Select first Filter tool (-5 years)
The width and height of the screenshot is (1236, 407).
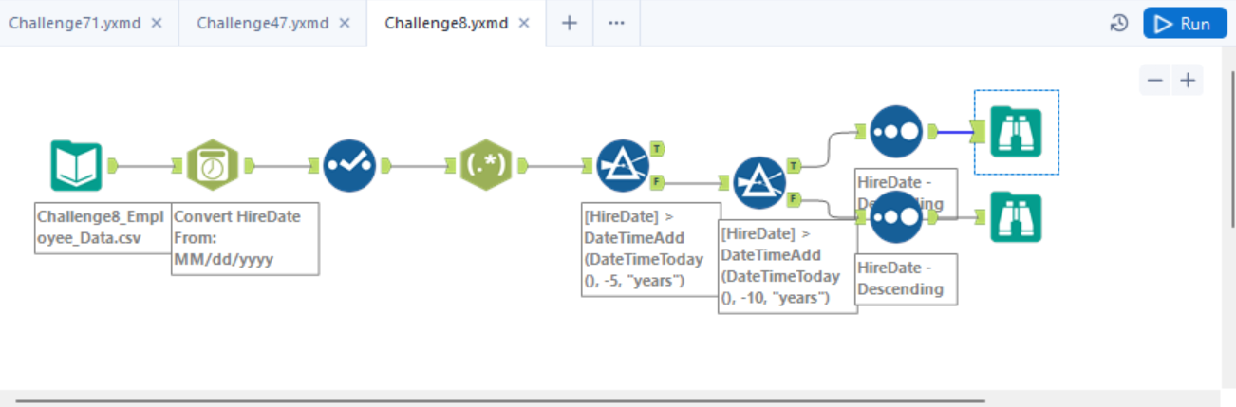[623, 165]
